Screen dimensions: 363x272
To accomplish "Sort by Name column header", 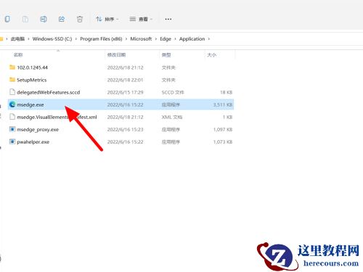I will tap(18, 55).
